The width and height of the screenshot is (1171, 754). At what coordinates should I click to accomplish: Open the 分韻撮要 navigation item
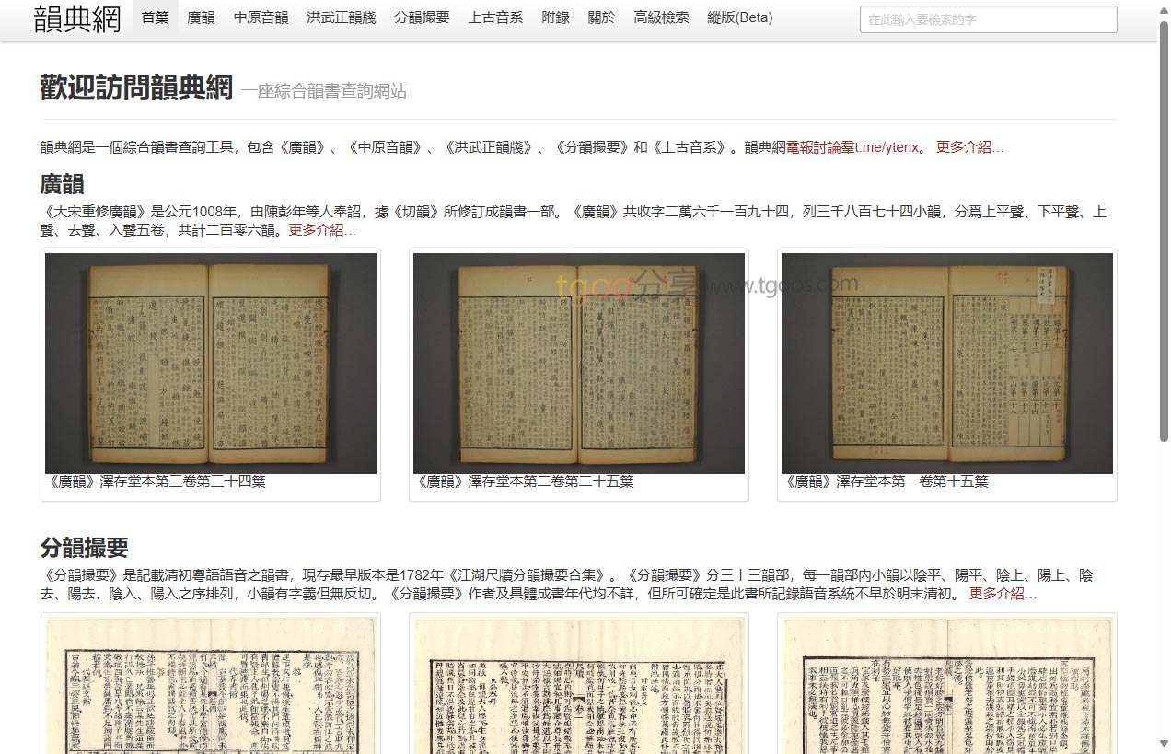[x=422, y=17]
